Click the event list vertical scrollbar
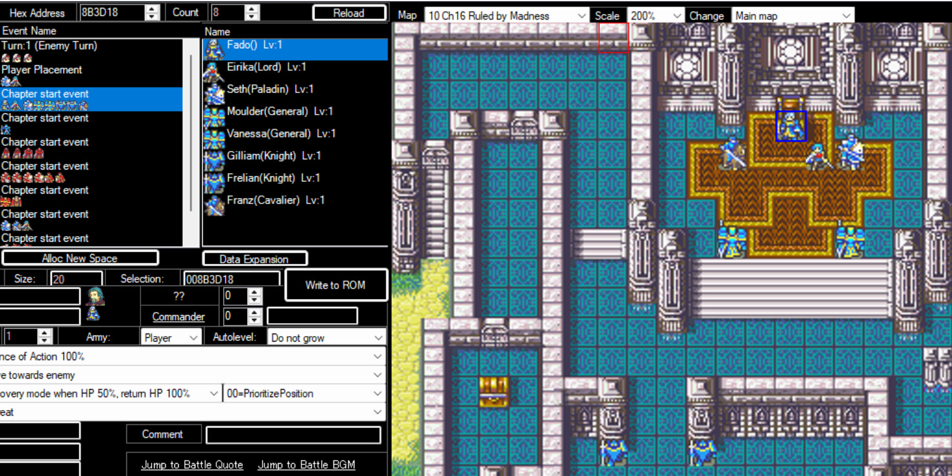The height and width of the screenshot is (476, 952). click(191, 133)
